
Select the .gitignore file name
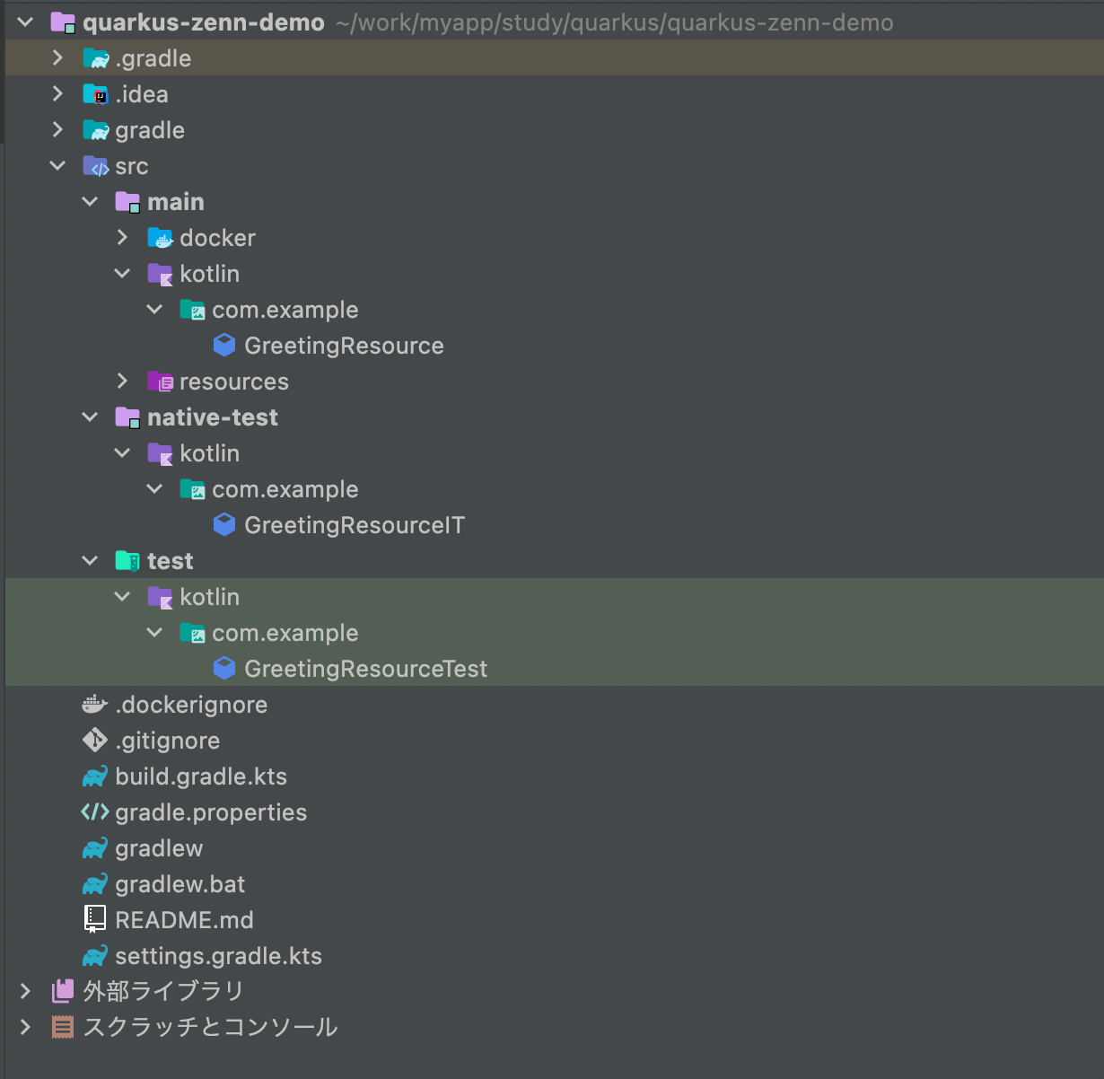click(x=168, y=741)
